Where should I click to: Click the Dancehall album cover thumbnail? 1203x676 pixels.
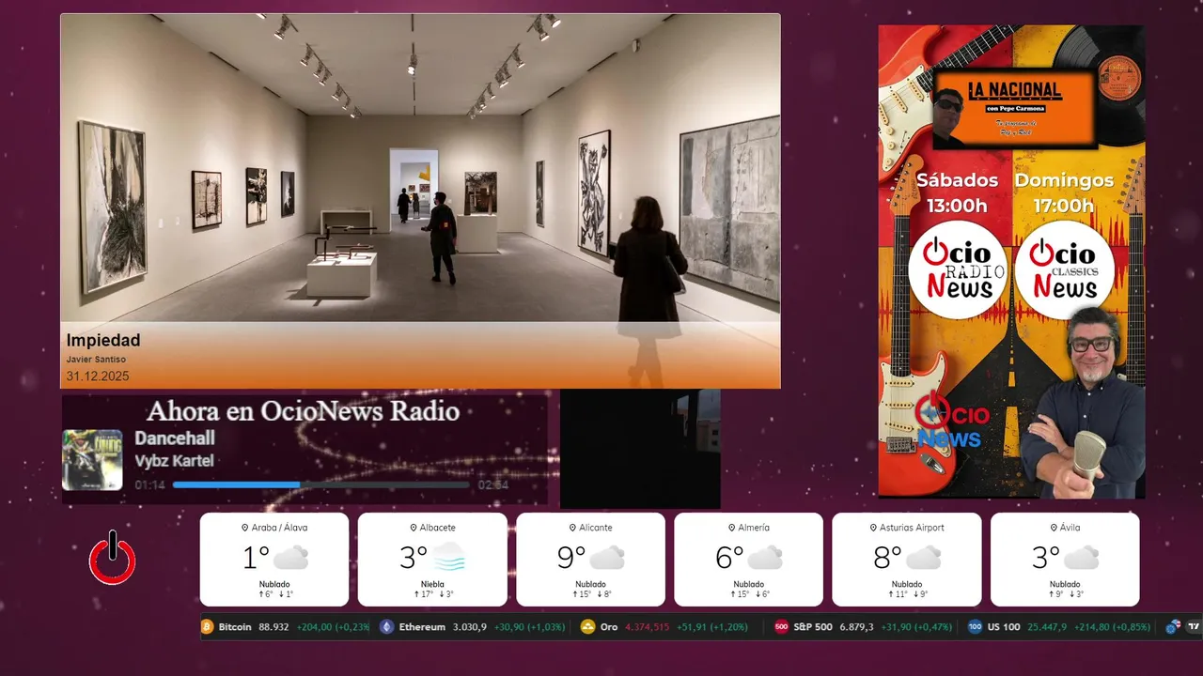(x=92, y=460)
